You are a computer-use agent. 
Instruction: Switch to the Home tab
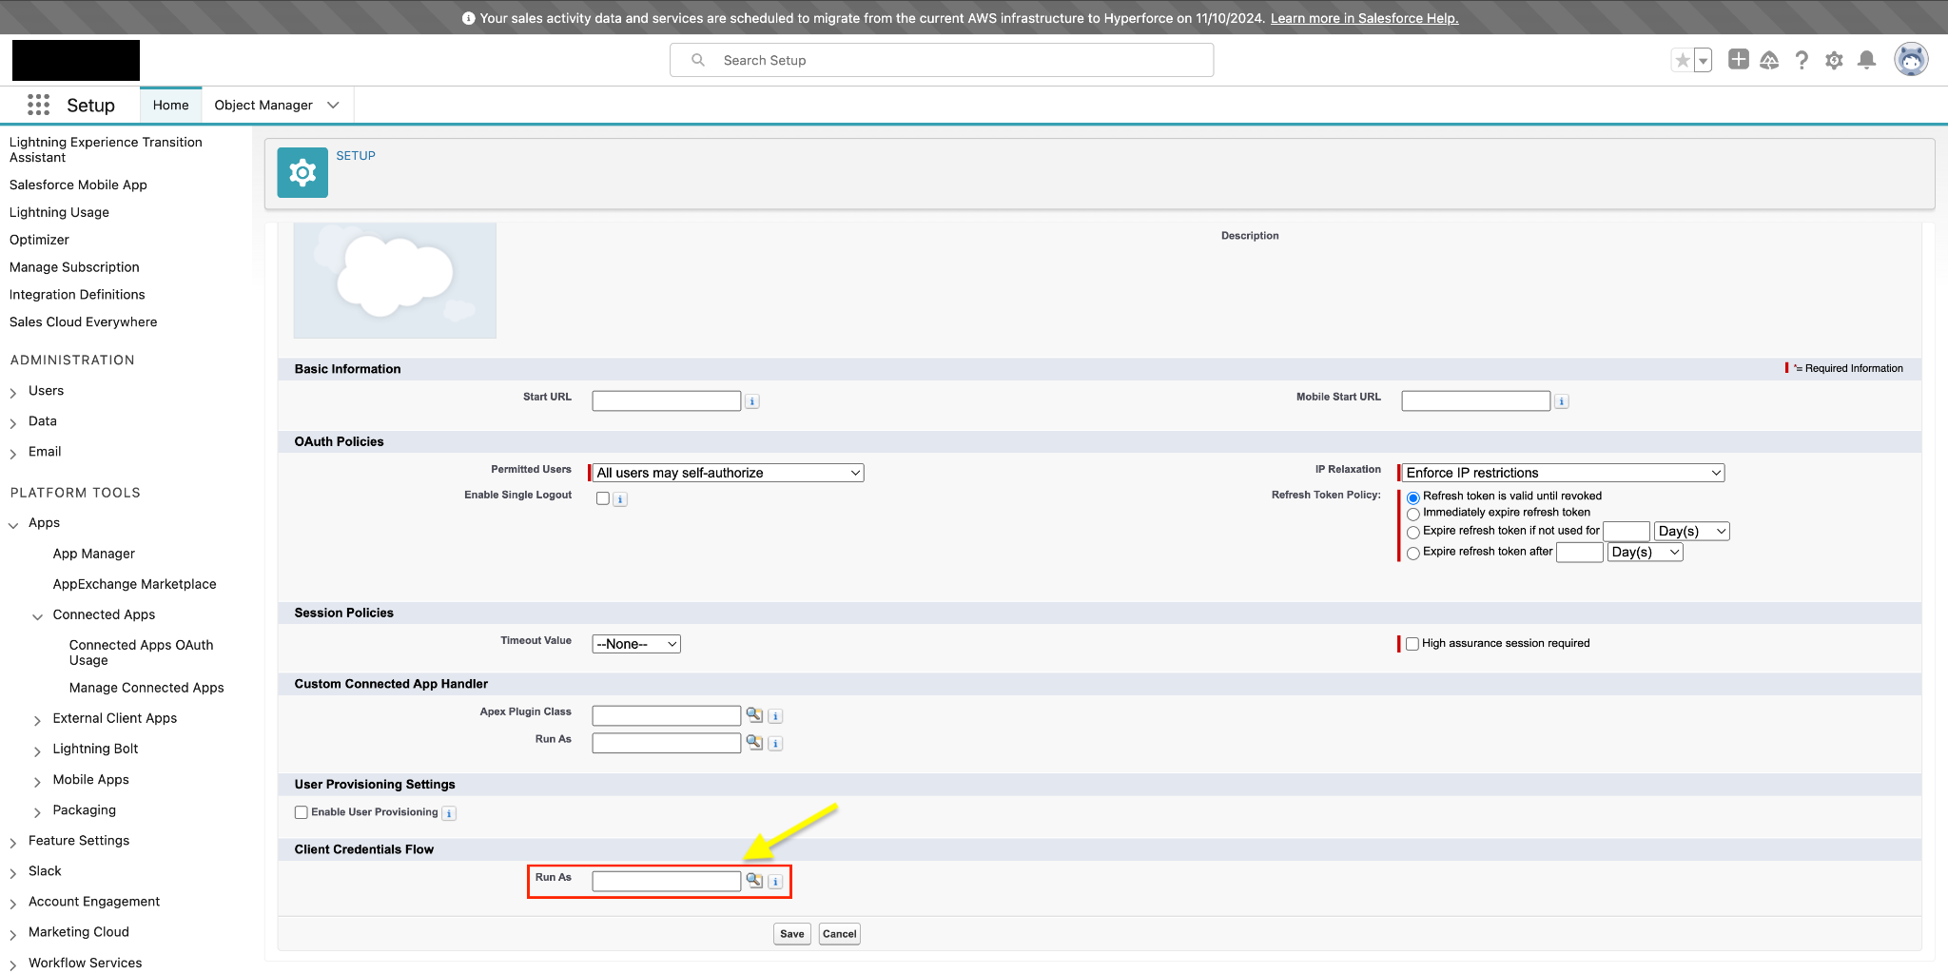[x=171, y=105]
